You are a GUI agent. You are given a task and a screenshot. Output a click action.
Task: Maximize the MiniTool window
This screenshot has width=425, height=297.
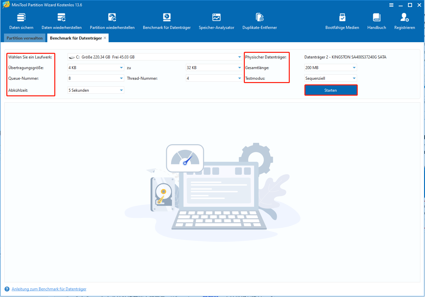pyautogui.click(x=410, y=5)
